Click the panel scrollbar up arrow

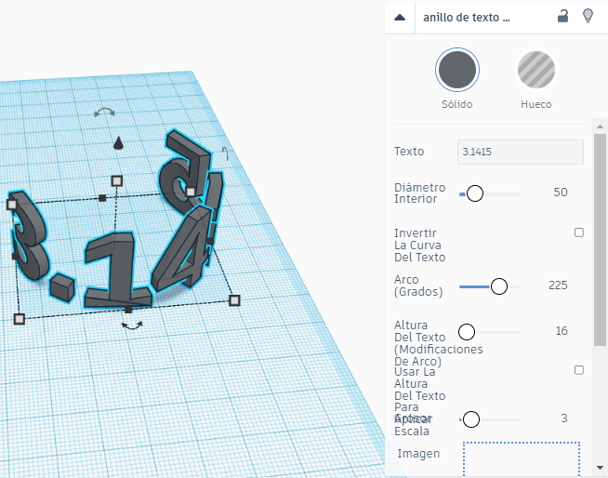[x=600, y=126]
